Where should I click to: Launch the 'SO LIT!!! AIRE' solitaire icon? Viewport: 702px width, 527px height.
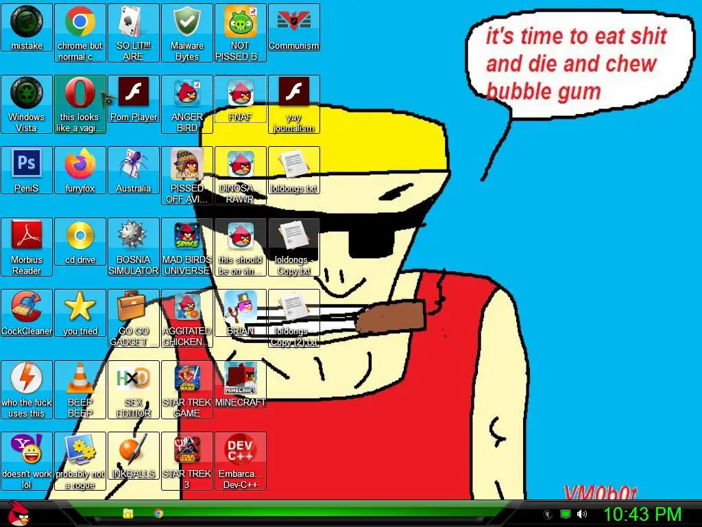133,33
